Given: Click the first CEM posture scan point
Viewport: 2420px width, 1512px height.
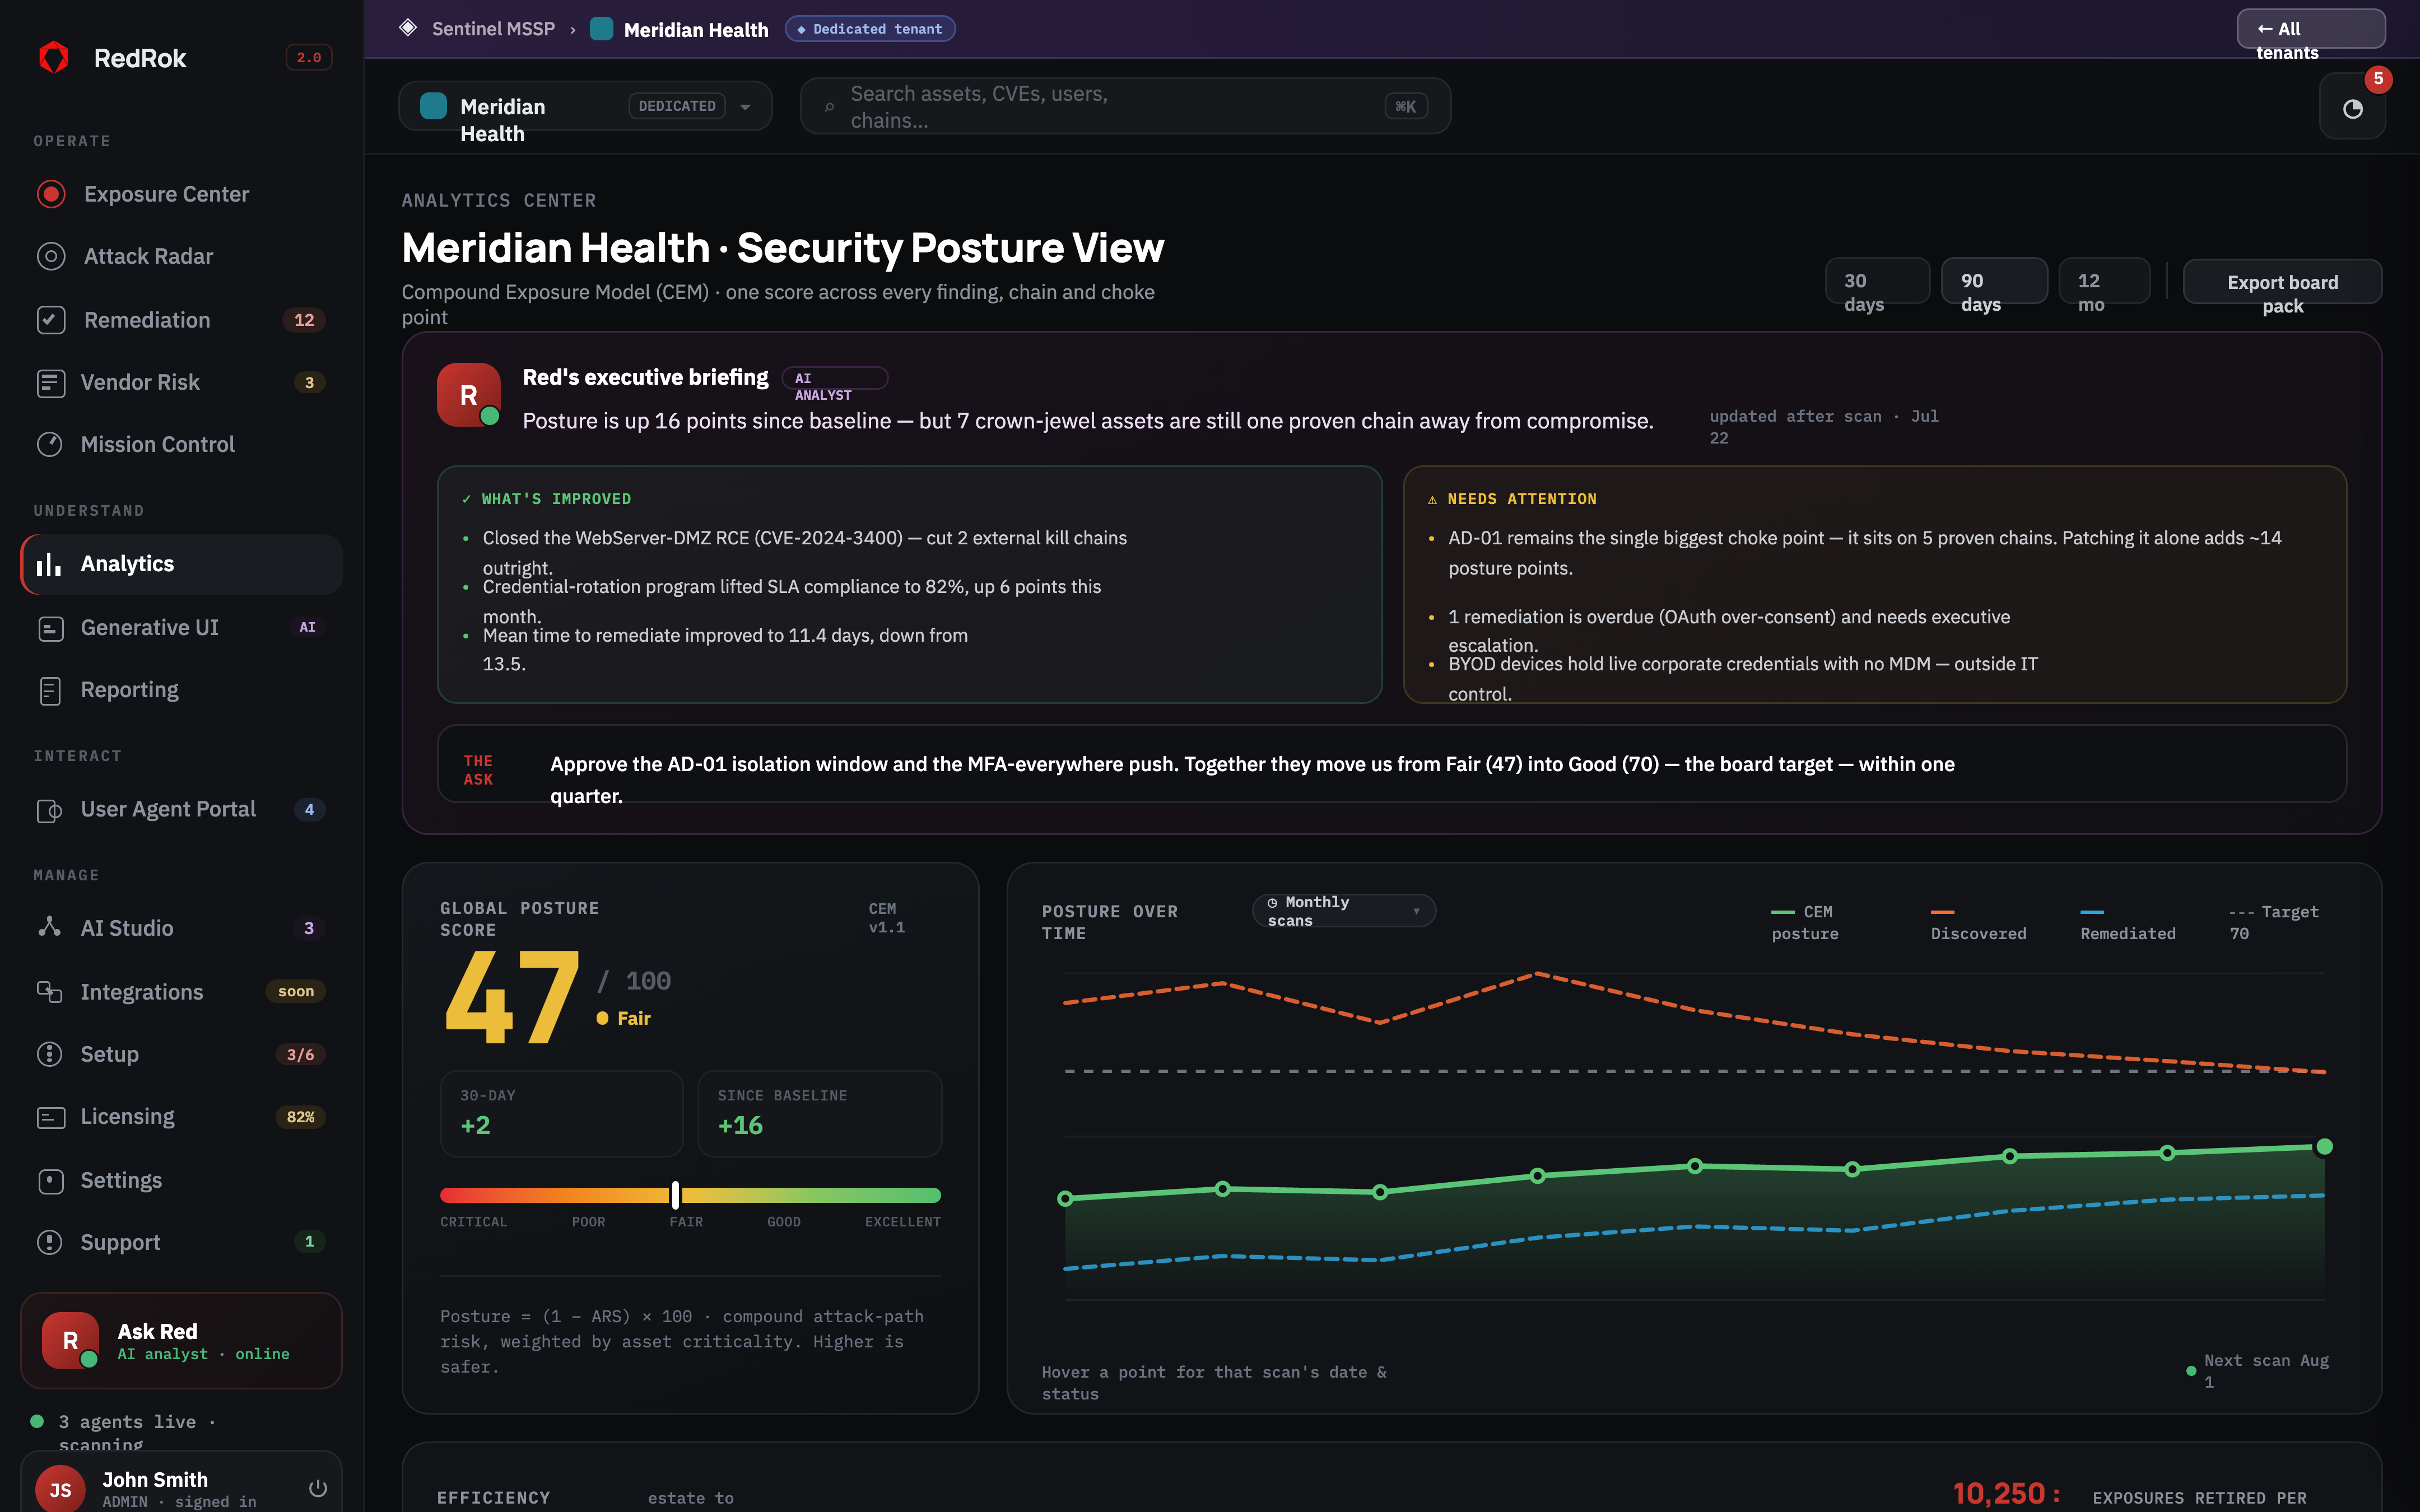Looking at the screenshot, I should [1065, 1198].
